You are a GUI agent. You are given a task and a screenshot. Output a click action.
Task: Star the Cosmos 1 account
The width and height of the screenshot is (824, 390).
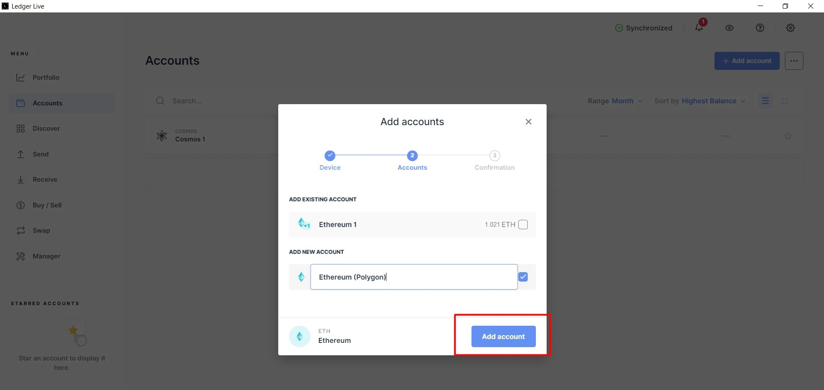coord(788,136)
